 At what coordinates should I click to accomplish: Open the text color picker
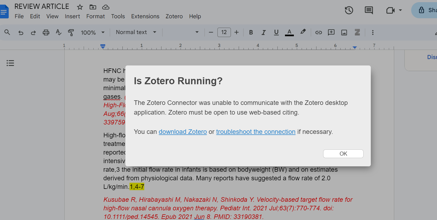pyautogui.click(x=289, y=32)
